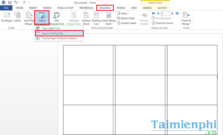
Task: Expand the Rules dropdown
Action: click(x=123, y=13)
